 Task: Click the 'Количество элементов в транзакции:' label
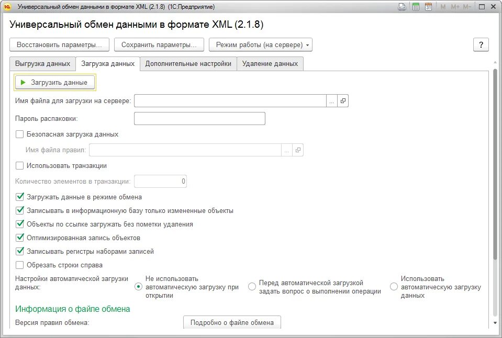(x=73, y=182)
